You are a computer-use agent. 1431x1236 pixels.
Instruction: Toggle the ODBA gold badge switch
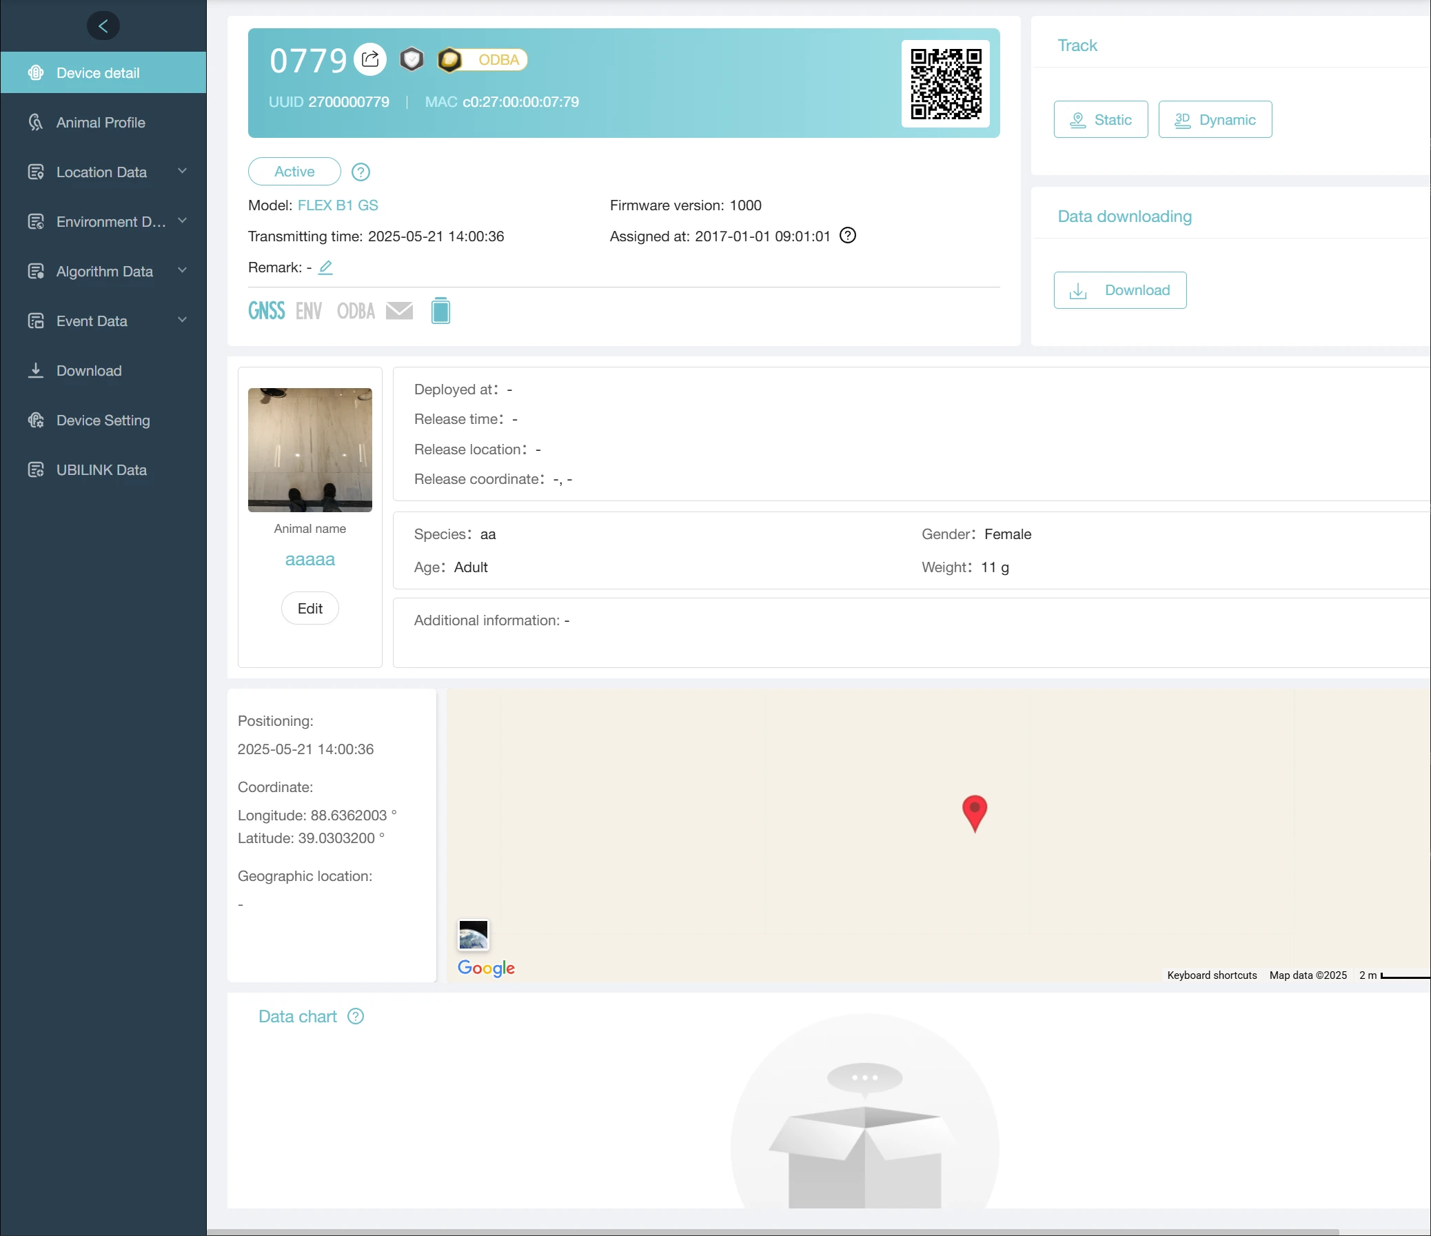click(x=483, y=60)
